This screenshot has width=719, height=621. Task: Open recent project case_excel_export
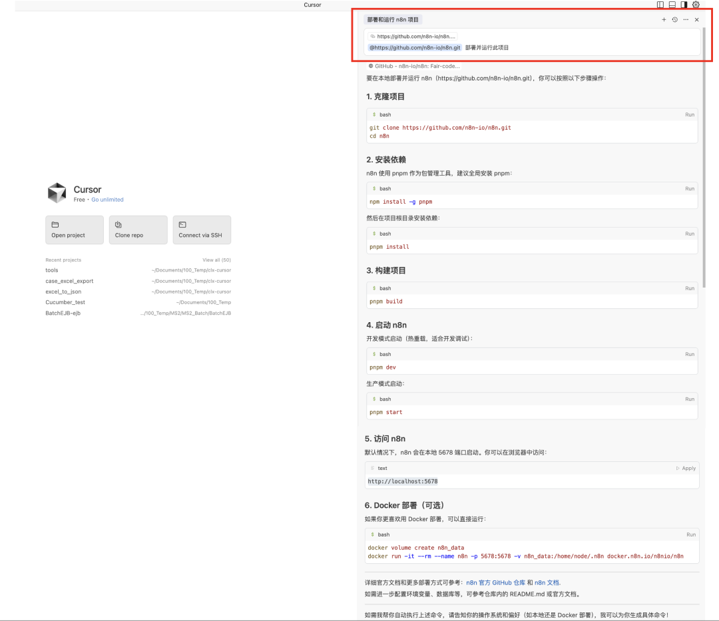pos(138,281)
